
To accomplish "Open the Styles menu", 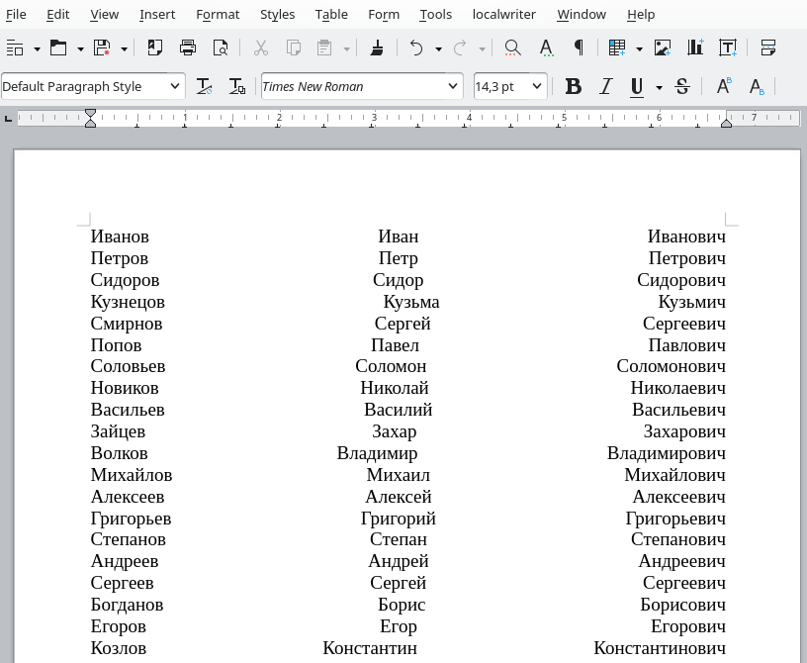I will 277,14.
